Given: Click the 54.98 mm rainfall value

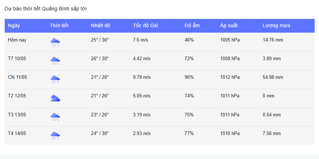Looking at the screenshot, I should tap(273, 77).
